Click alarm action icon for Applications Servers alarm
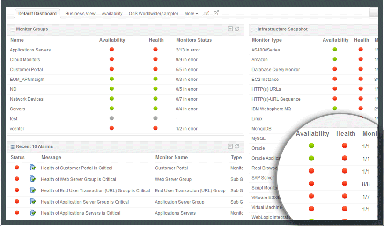This screenshot has width=384, height=226. (x=33, y=212)
